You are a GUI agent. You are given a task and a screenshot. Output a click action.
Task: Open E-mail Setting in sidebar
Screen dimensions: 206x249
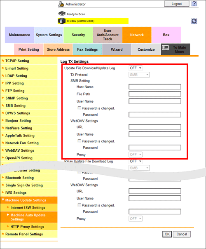coord(29,68)
